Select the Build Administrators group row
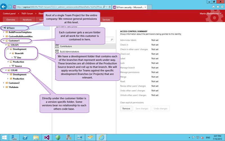This screenshot has width=225, height=141. coord(85,51)
